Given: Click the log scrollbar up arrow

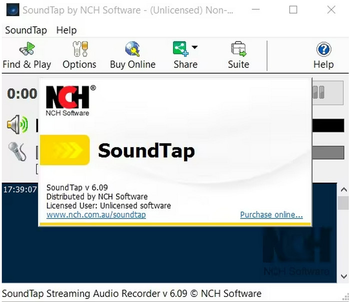Looking at the screenshot, I should [x=344, y=189].
